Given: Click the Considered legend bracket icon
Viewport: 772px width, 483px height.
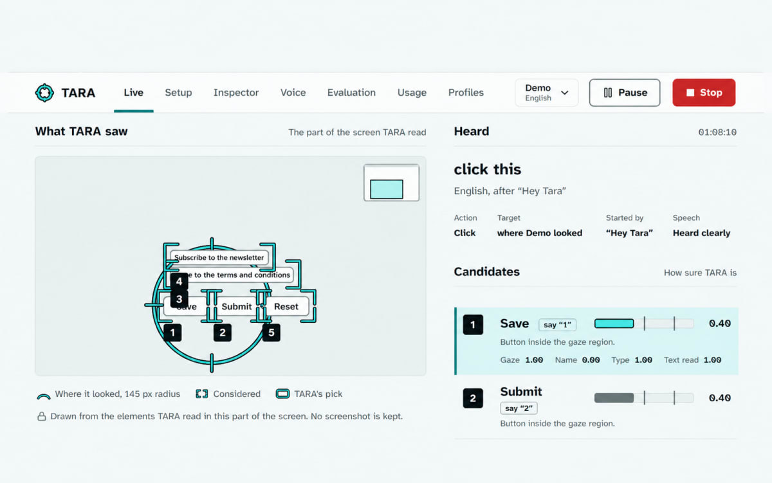Looking at the screenshot, I should (202, 394).
